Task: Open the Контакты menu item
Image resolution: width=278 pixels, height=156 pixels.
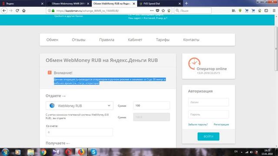Action: [191, 40]
